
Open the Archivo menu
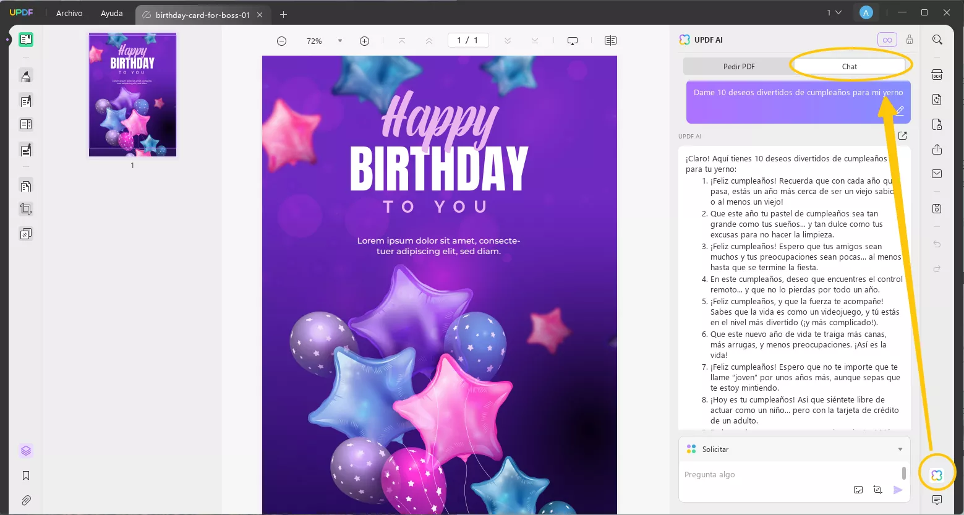[x=69, y=13]
